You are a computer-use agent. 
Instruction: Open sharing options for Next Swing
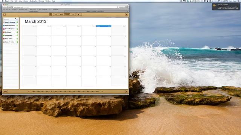click(17, 39)
